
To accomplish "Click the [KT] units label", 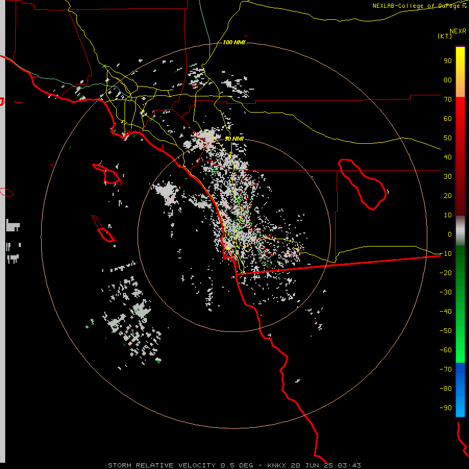I will [x=445, y=36].
